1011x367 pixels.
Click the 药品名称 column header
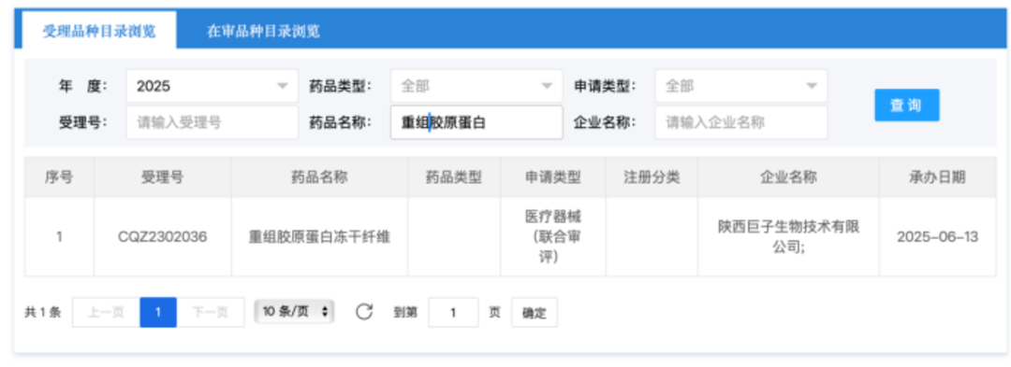(319, 177)
